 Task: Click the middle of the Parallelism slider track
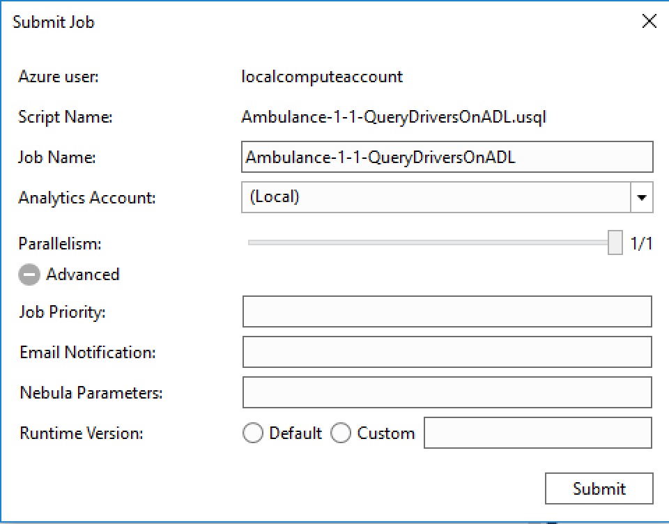428,242
